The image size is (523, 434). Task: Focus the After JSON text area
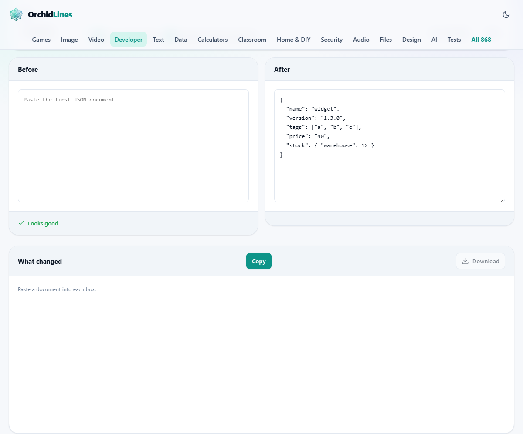coord(390,146)
